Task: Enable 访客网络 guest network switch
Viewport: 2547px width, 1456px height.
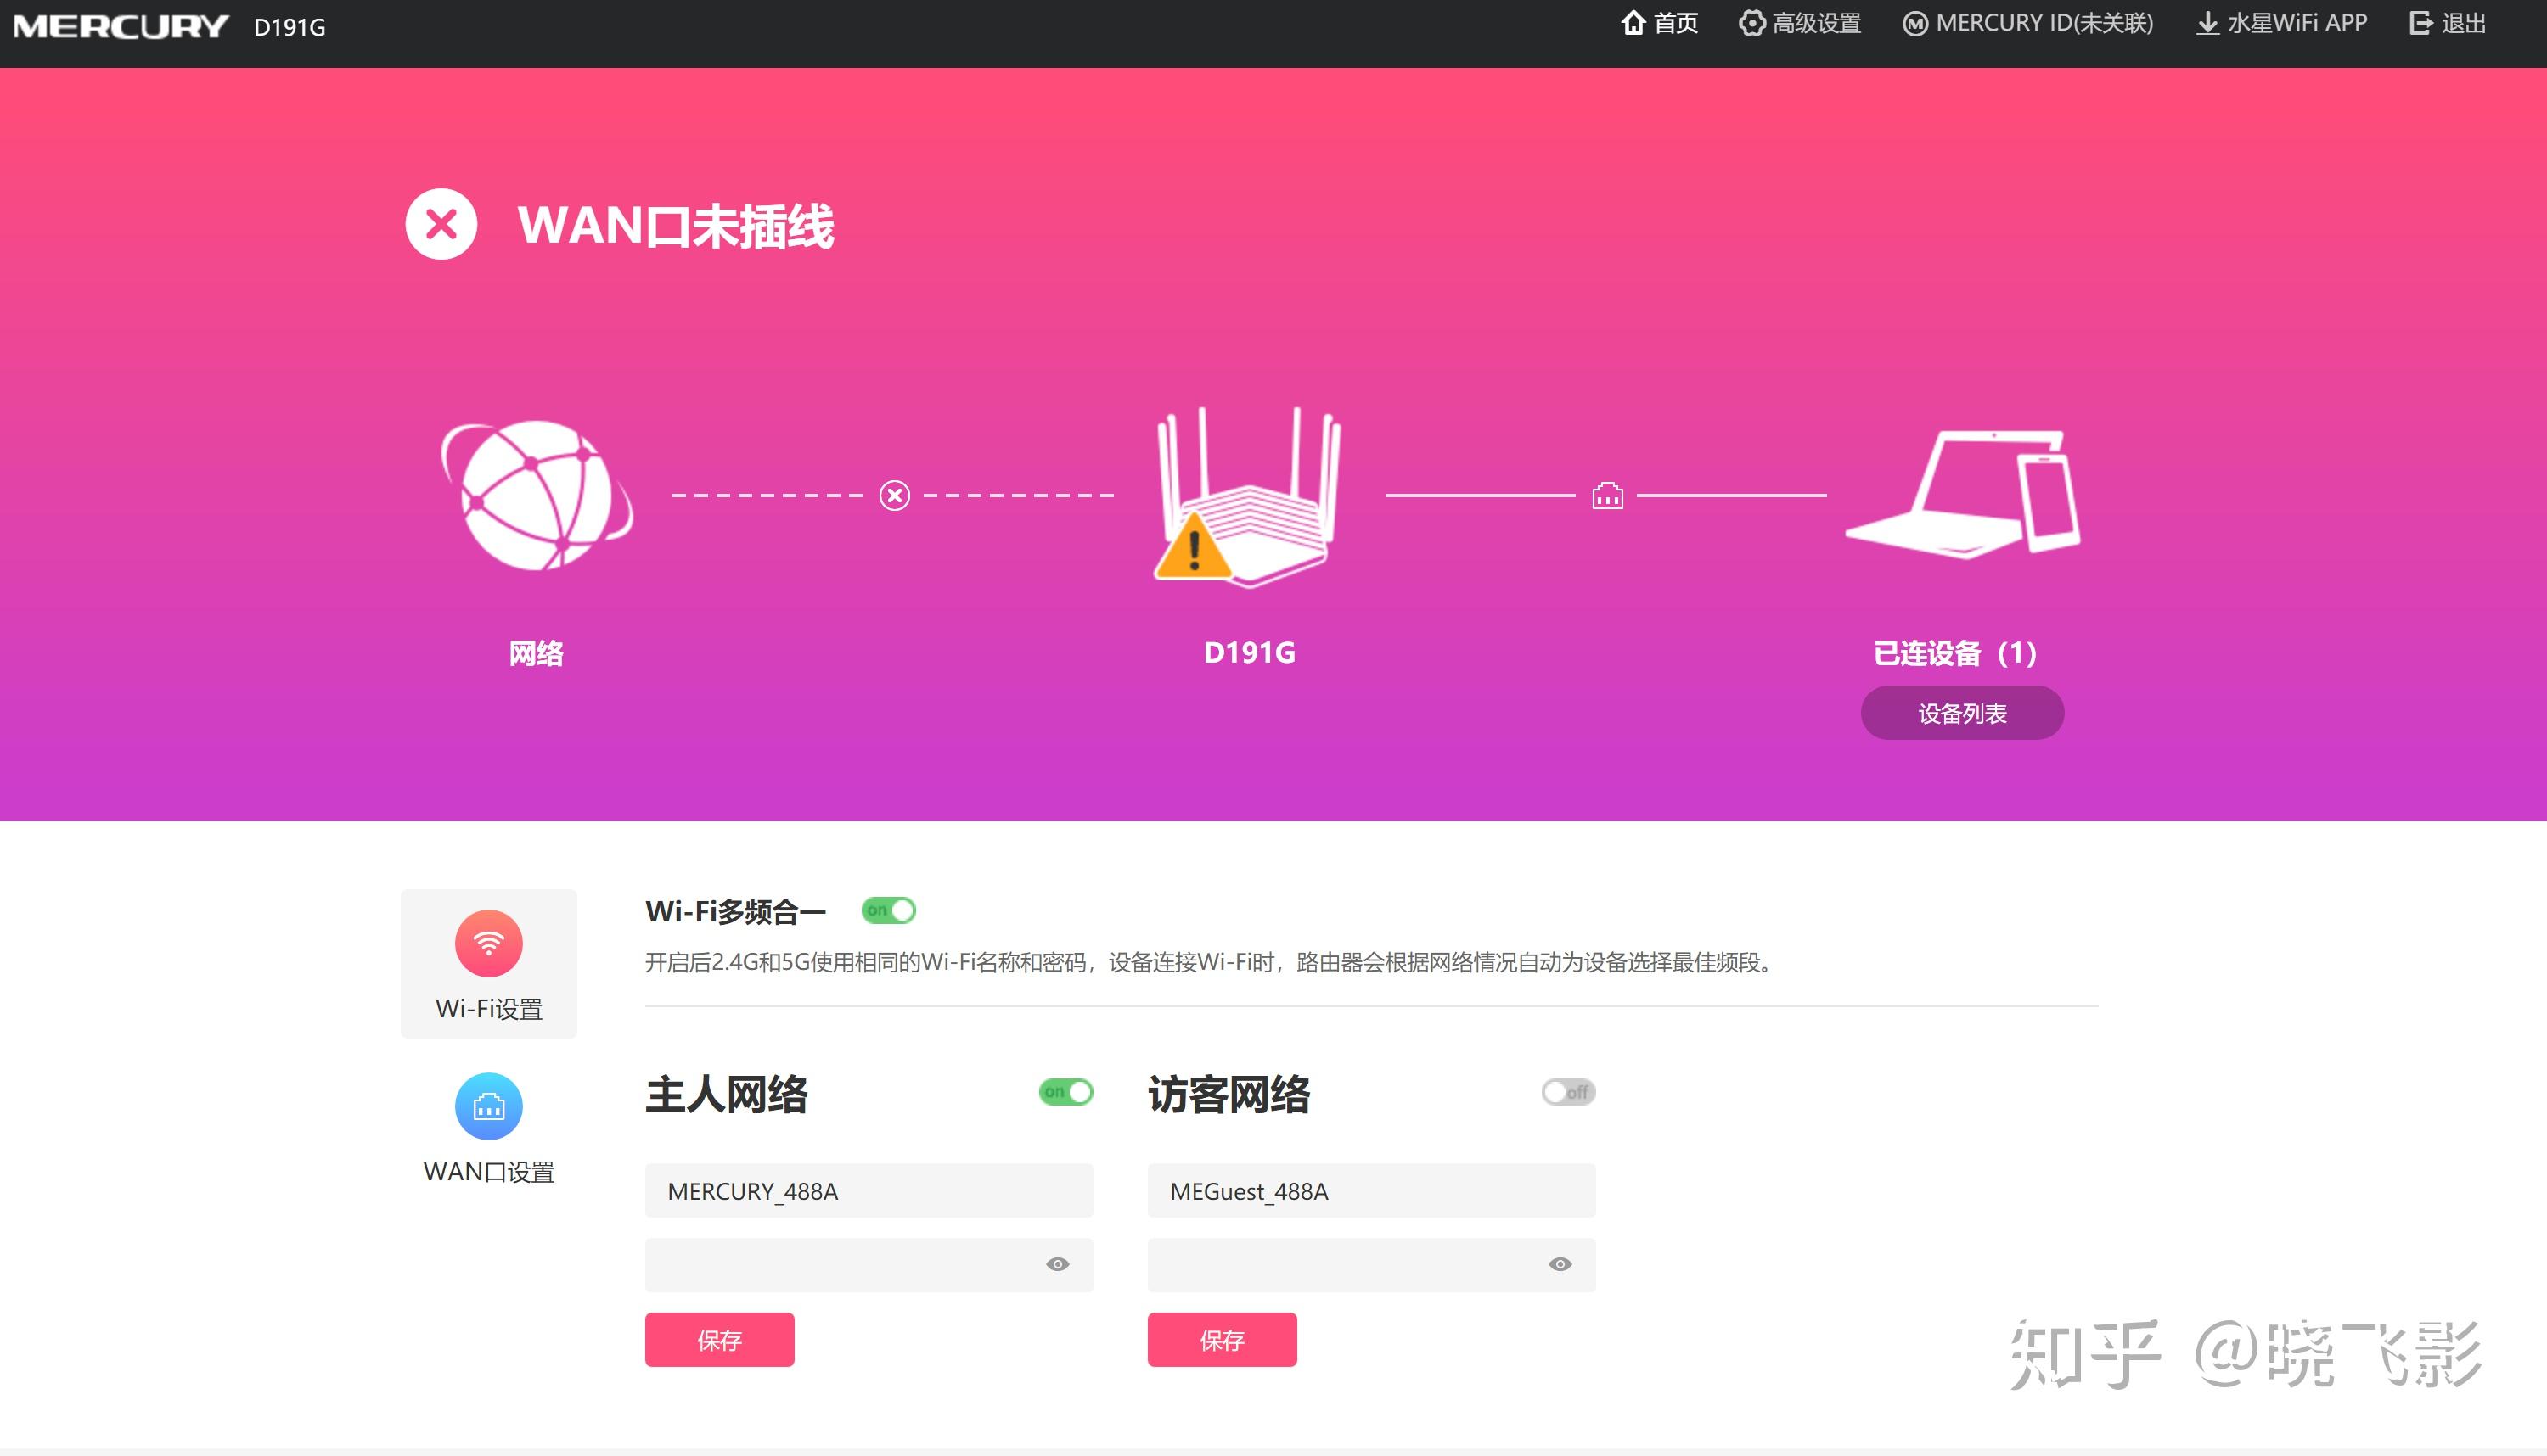Action: click(x=1569, y=1092)
